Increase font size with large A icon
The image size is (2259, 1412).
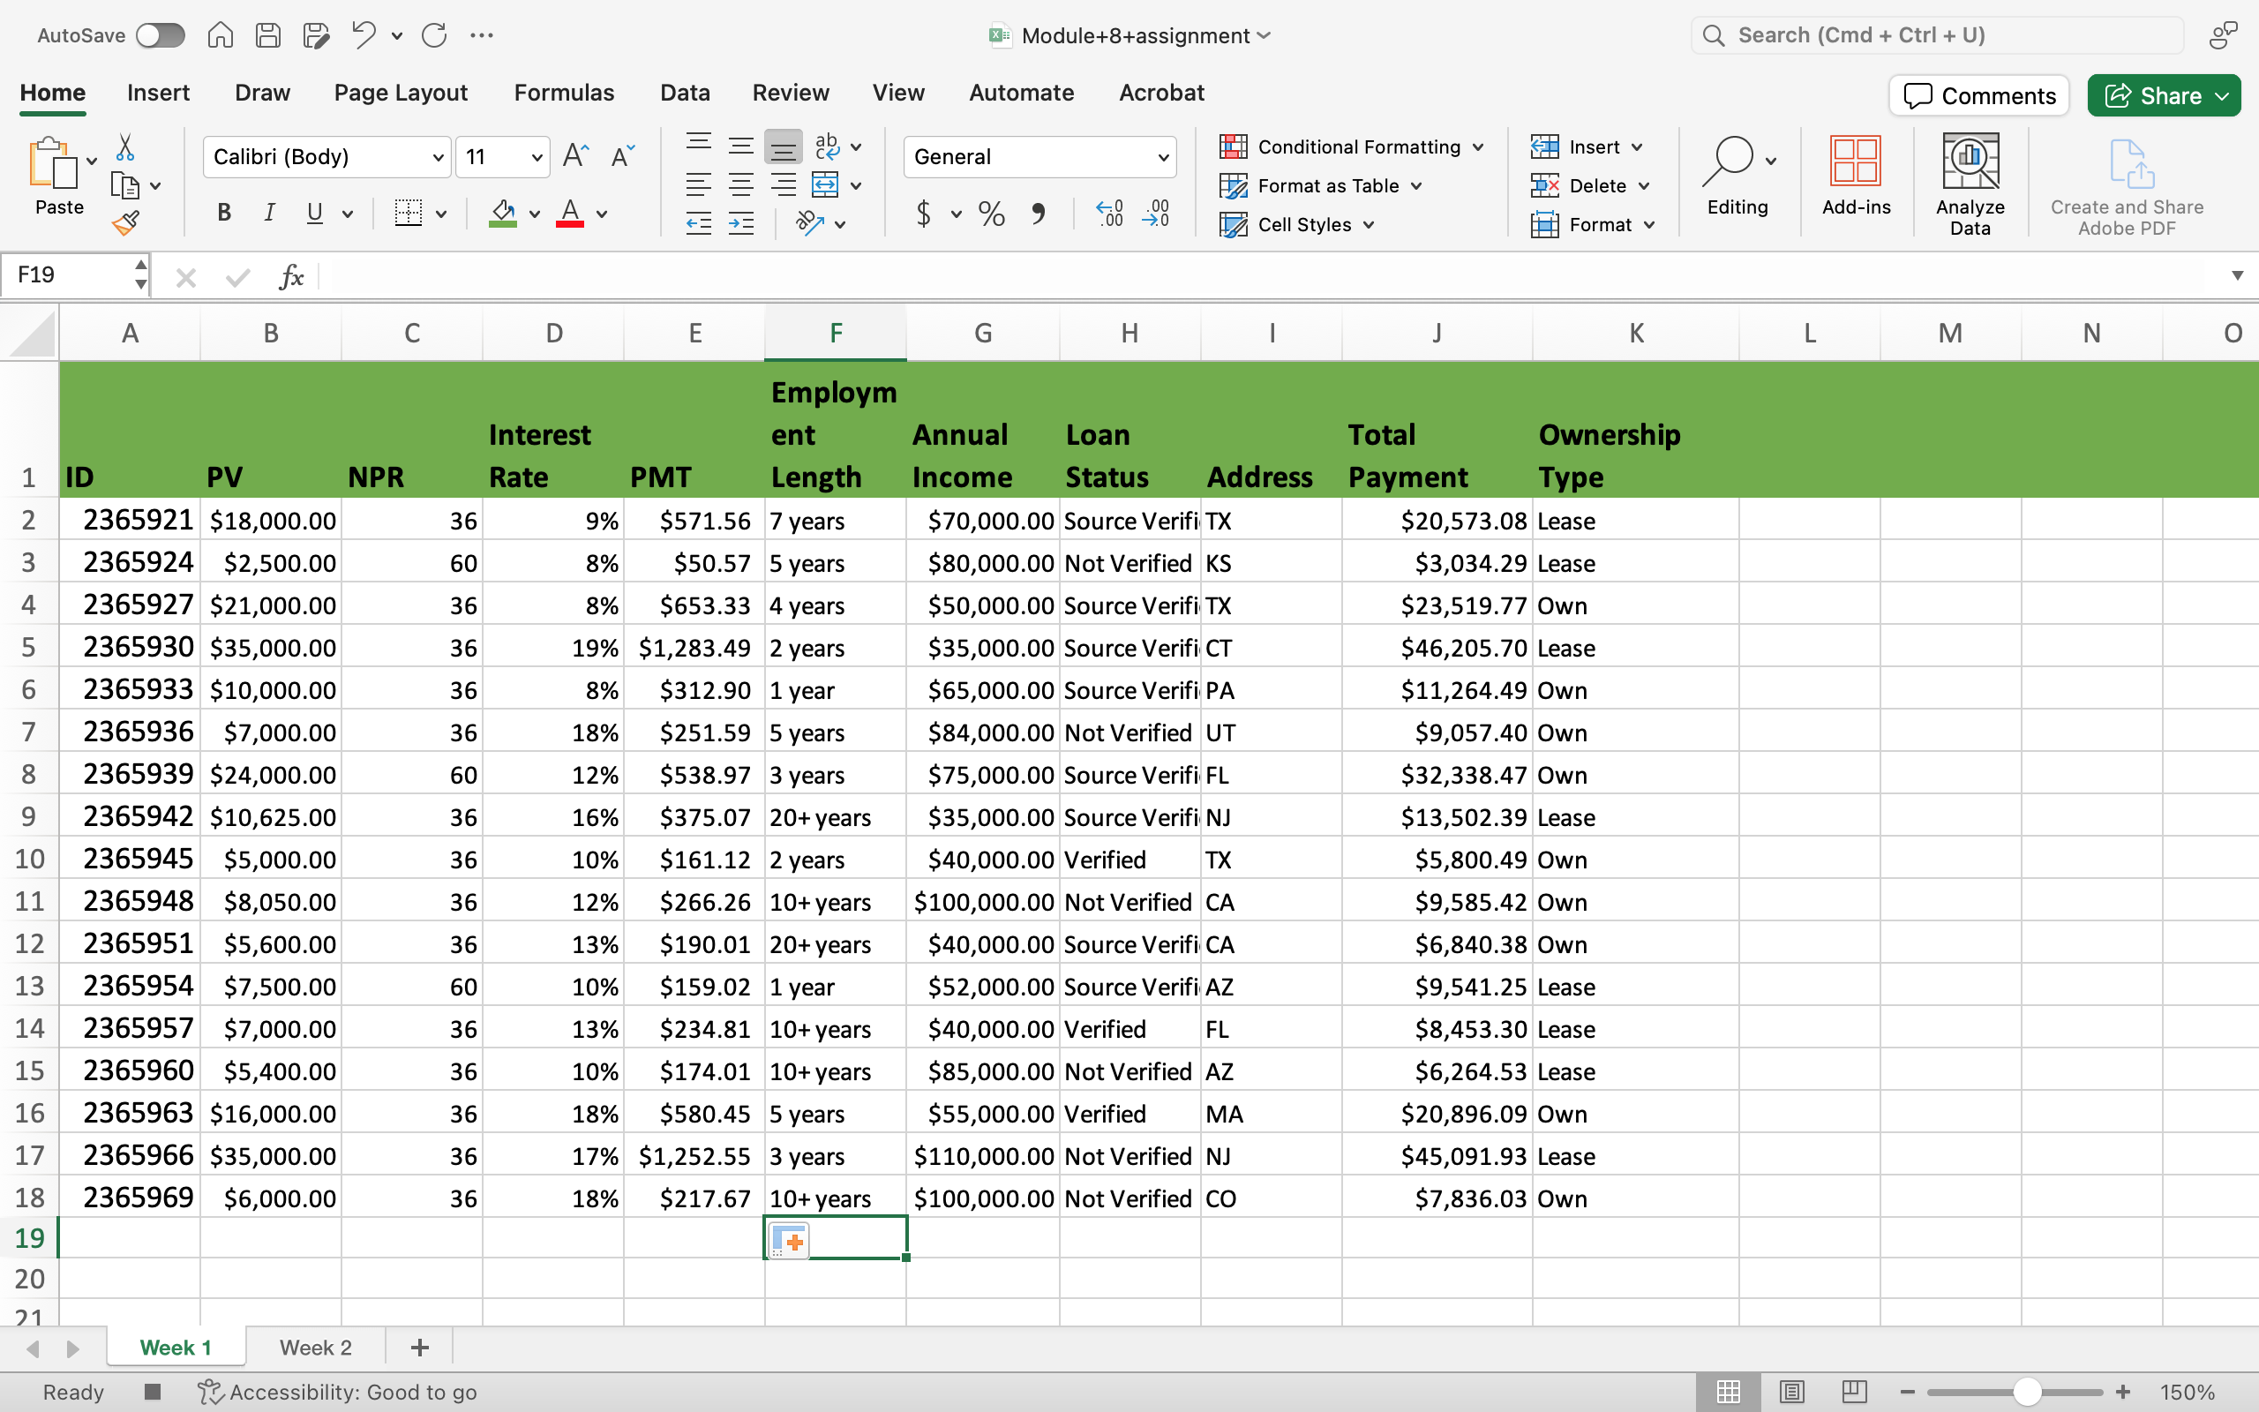pos(576,156)
